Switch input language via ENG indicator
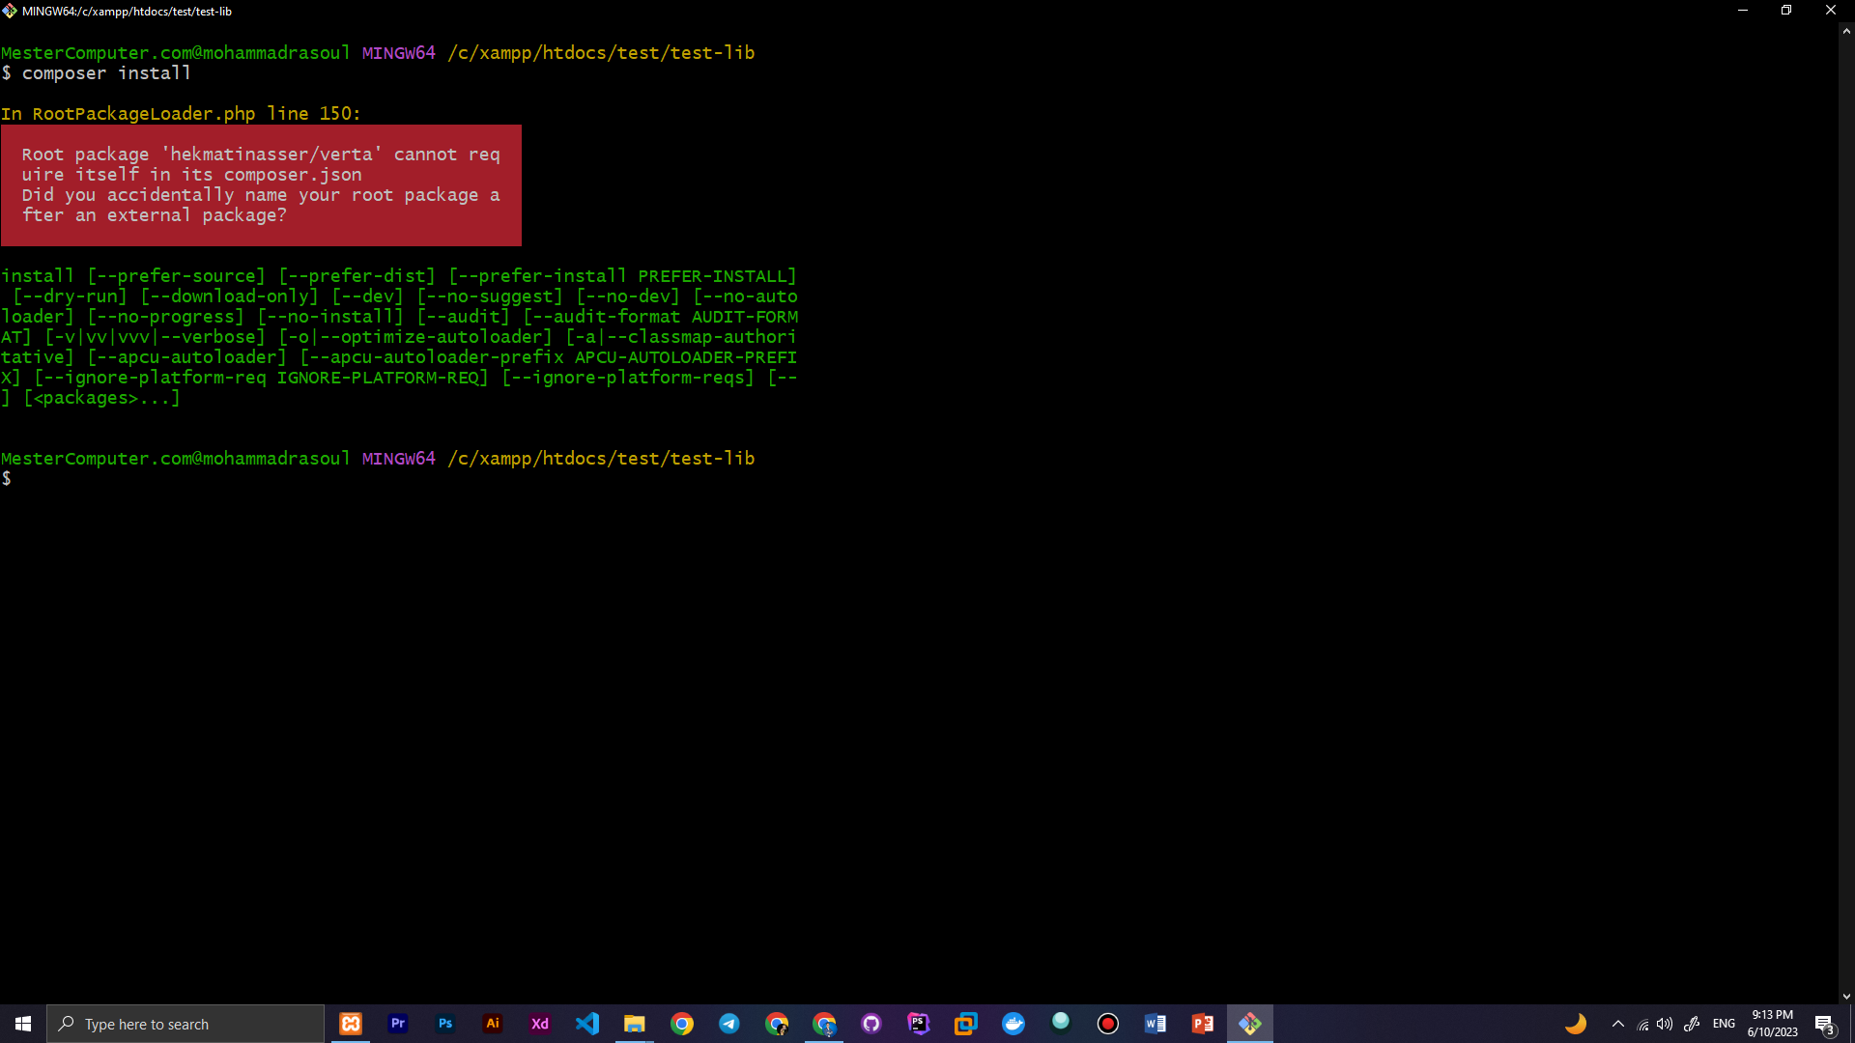1855x1043 pixels. click(x=1724, y=1024)
